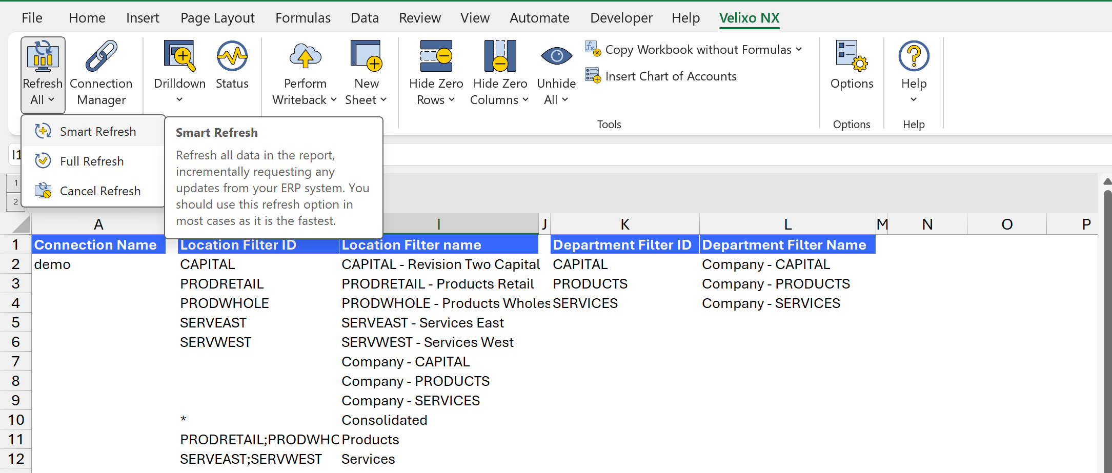1112x473 pixels.
Task: Expand Hide Zero Columns dropdown
Action: coord(525,99)
